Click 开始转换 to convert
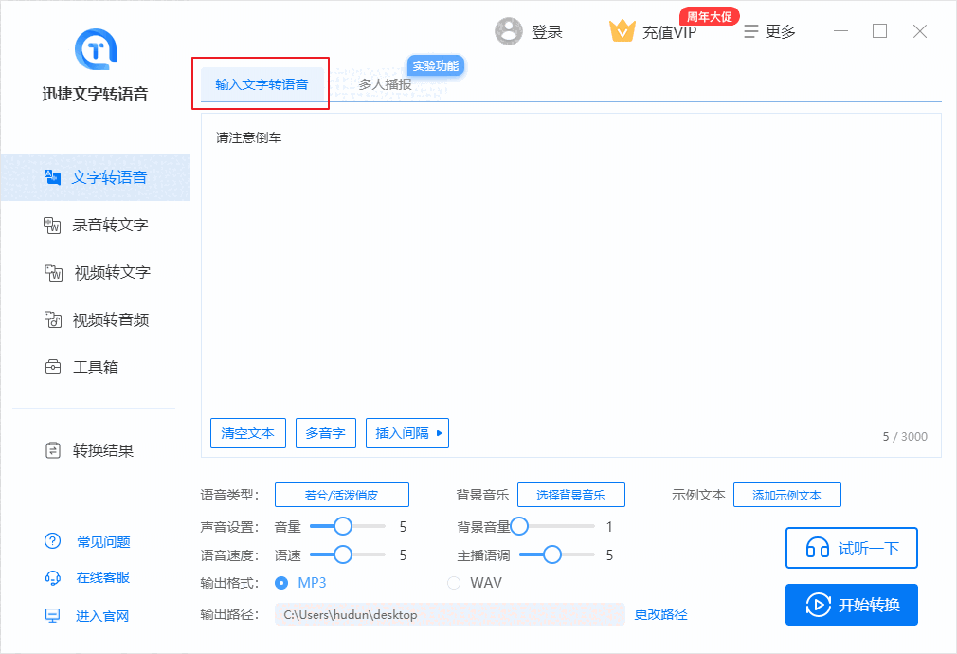 851,604
